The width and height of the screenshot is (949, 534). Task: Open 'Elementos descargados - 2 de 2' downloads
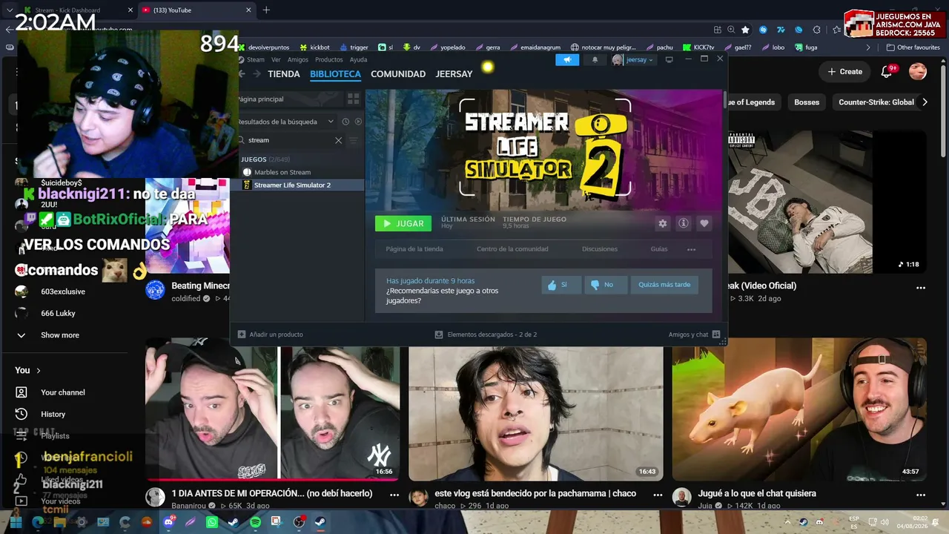[x=486, y=334]
